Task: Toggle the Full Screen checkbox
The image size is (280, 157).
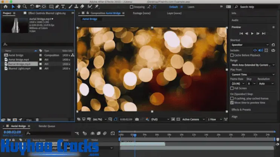Action: (x=232, y=88)
